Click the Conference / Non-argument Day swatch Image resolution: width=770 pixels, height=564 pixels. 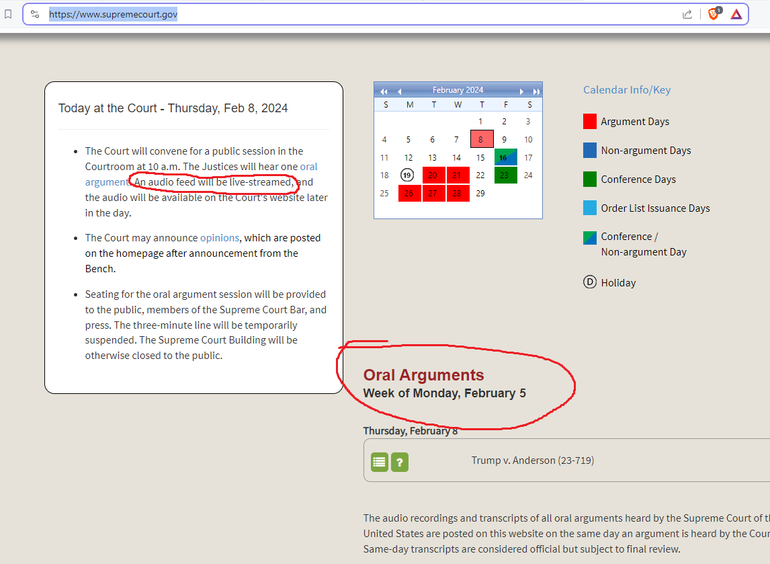pos(590,238)
